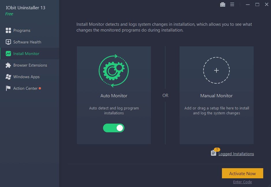The height and width of the screenshot is (187, 271).
Task: Click the orange 7 notification badge
Action: click(x=217, y=150)
